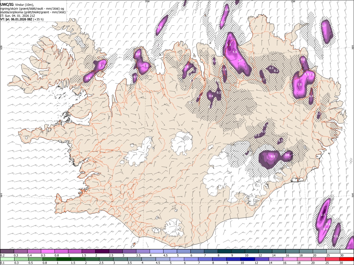
Task: Choose the navy blue 10 swatch, lower legend row
Action: 248,259
